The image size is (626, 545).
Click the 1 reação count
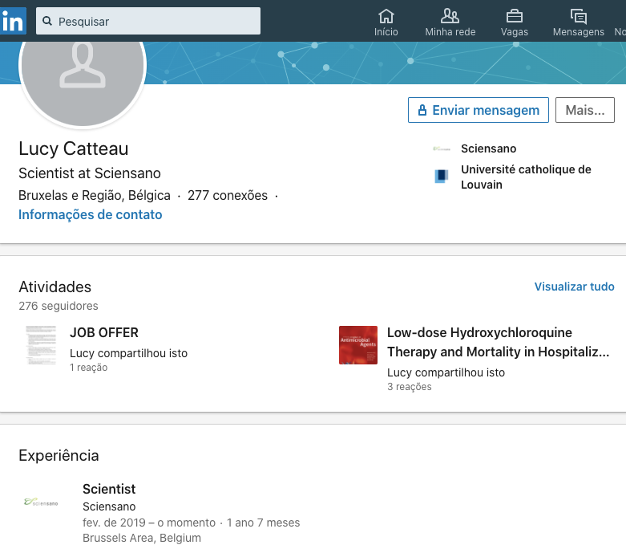[89, 368]
